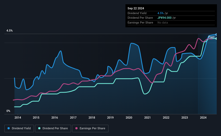Select the 2020 x-axis label

(x=129, y=118)
